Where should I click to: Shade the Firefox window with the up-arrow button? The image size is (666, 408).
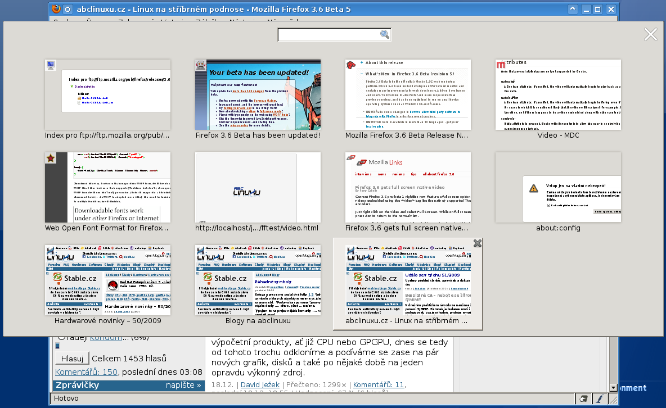(573, 9)
